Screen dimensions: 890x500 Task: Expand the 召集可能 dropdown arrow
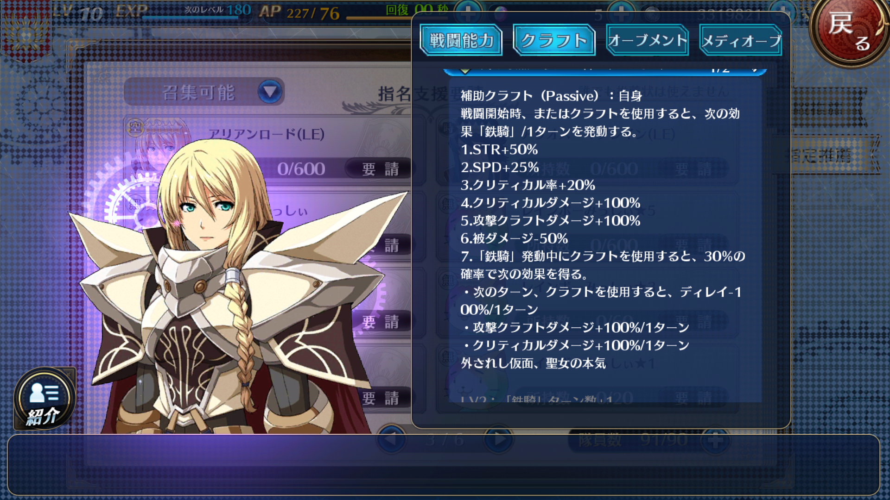[270, 91]
